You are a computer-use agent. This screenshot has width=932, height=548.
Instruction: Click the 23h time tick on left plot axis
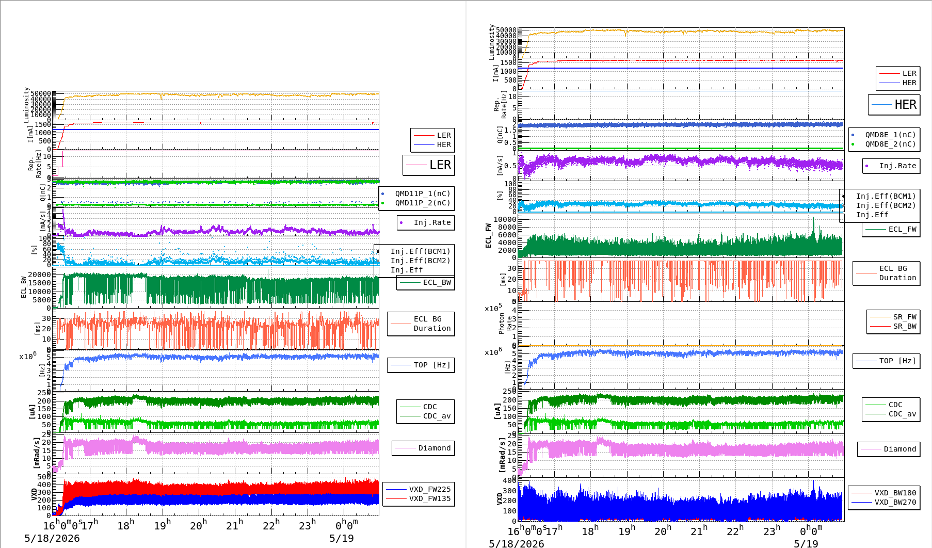point(307,525)
